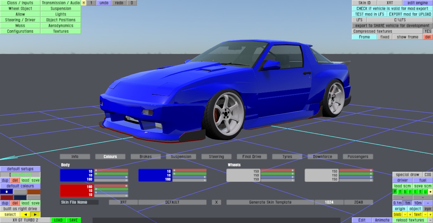Click 'CHECK if vehicle is valid' button

392,9
